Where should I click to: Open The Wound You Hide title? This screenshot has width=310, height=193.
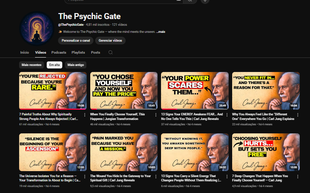120,178
